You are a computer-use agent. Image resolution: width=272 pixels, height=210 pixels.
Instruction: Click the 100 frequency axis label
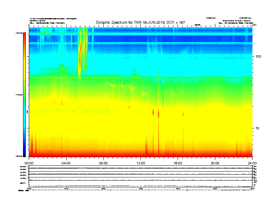[x=258, y=57]
